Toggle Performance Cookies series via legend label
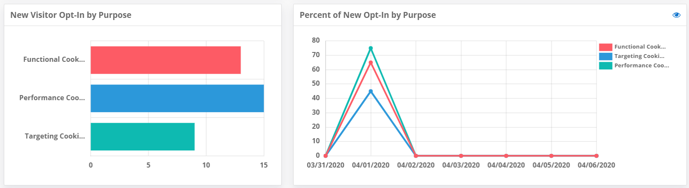The image size is (689, 188). (642, 66)
